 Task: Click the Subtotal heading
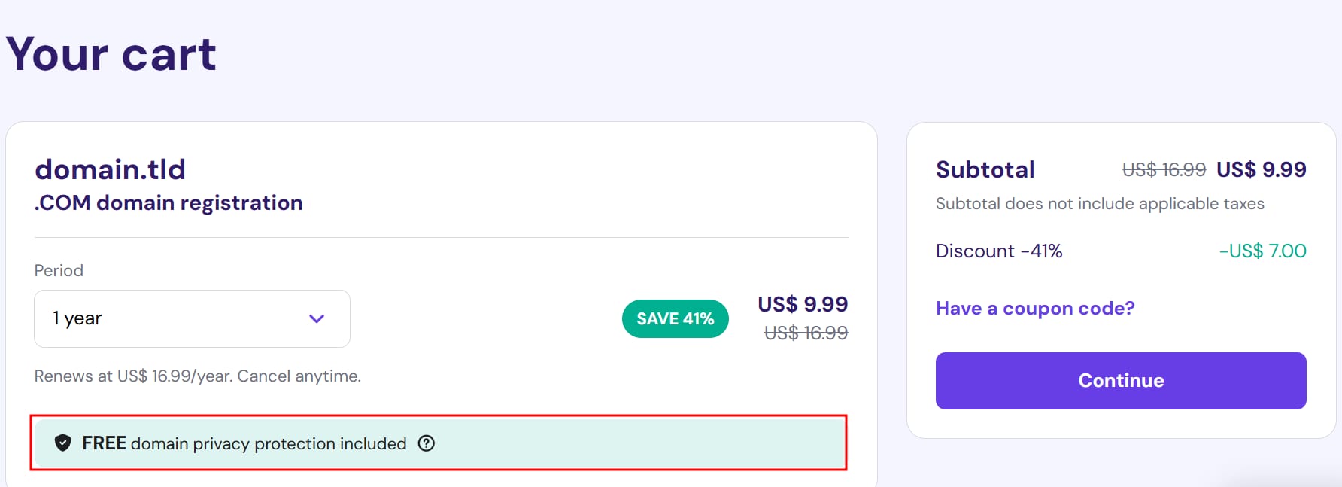(x=985, y=170)
